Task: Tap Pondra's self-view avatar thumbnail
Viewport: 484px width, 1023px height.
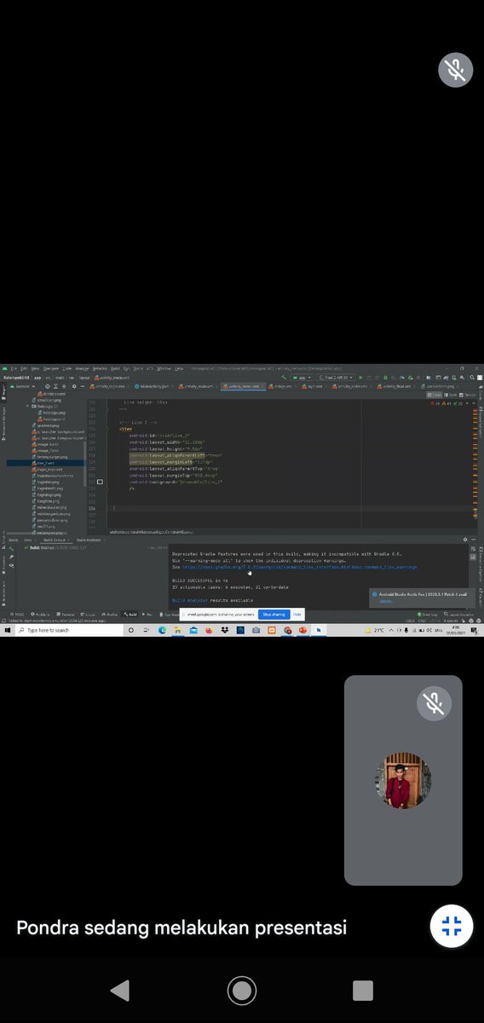Action: pyautogui.click(x=403, y=780)
